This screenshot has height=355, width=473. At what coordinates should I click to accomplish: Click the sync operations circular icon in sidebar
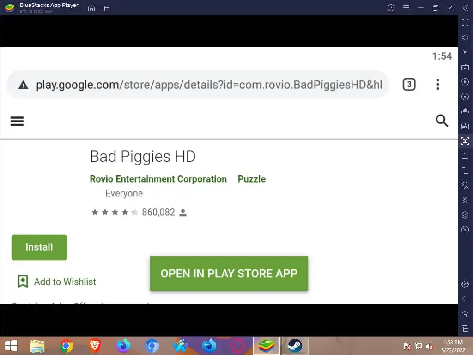(465, 97)
